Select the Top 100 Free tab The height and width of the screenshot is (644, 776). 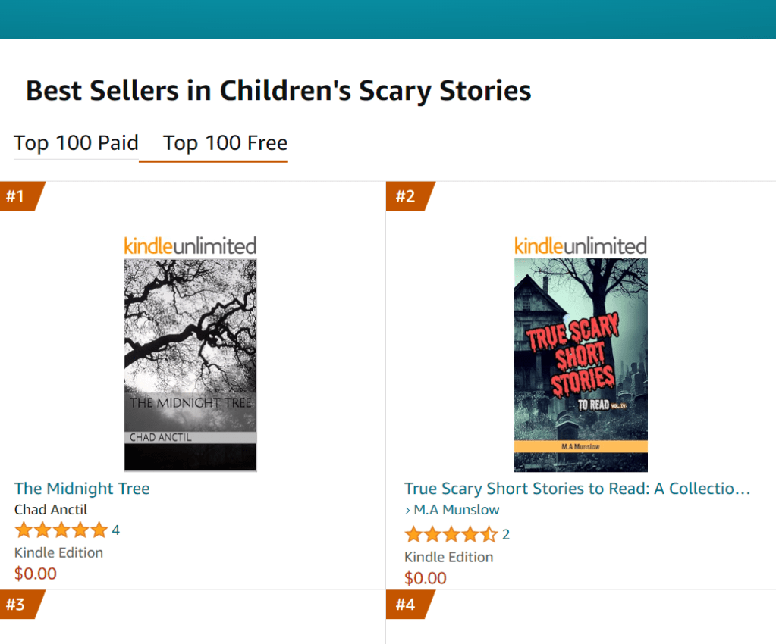point(225,143)
